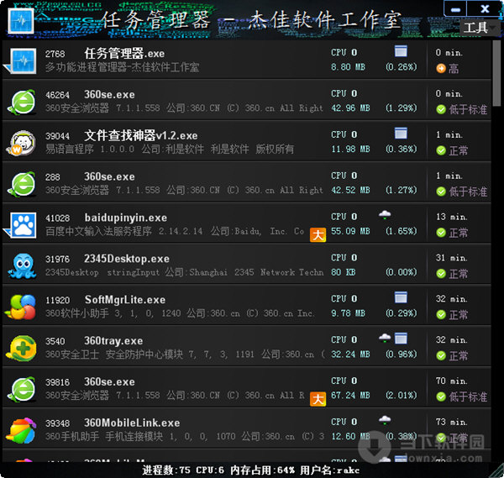Viewport: 504px width, 478px height.
Task: Click window icon in 文件查找神器v1.2.exe row
Action: pos(401,133)
